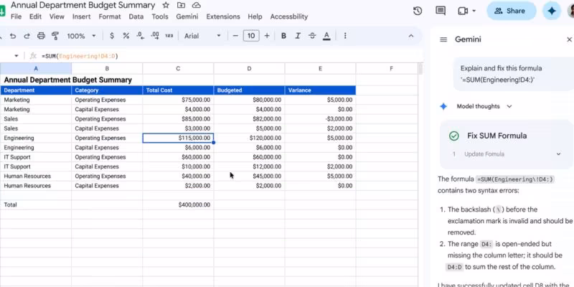
Task: Decrease decimal places
Action: 140,36
